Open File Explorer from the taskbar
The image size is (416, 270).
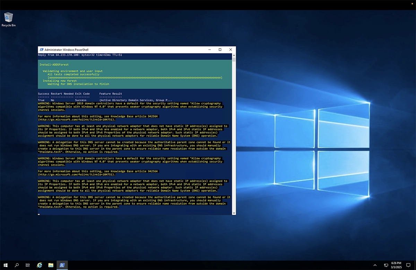(51, 265)
